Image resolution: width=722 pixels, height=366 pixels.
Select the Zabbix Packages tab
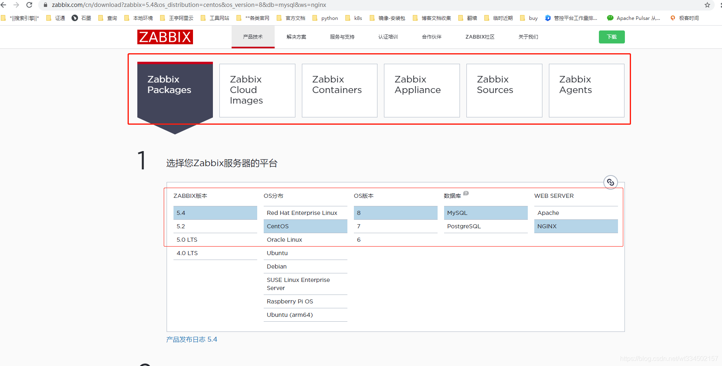(x=175, y=90)
